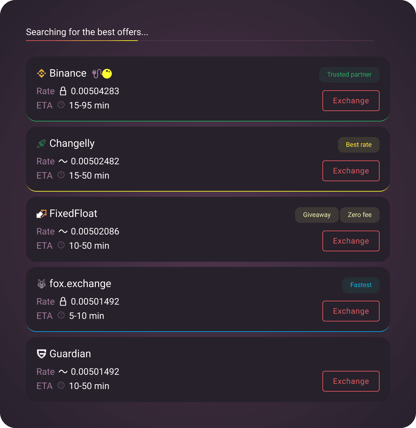
Task: Click the search progress bar under the heading
Action: coord(200,41)
